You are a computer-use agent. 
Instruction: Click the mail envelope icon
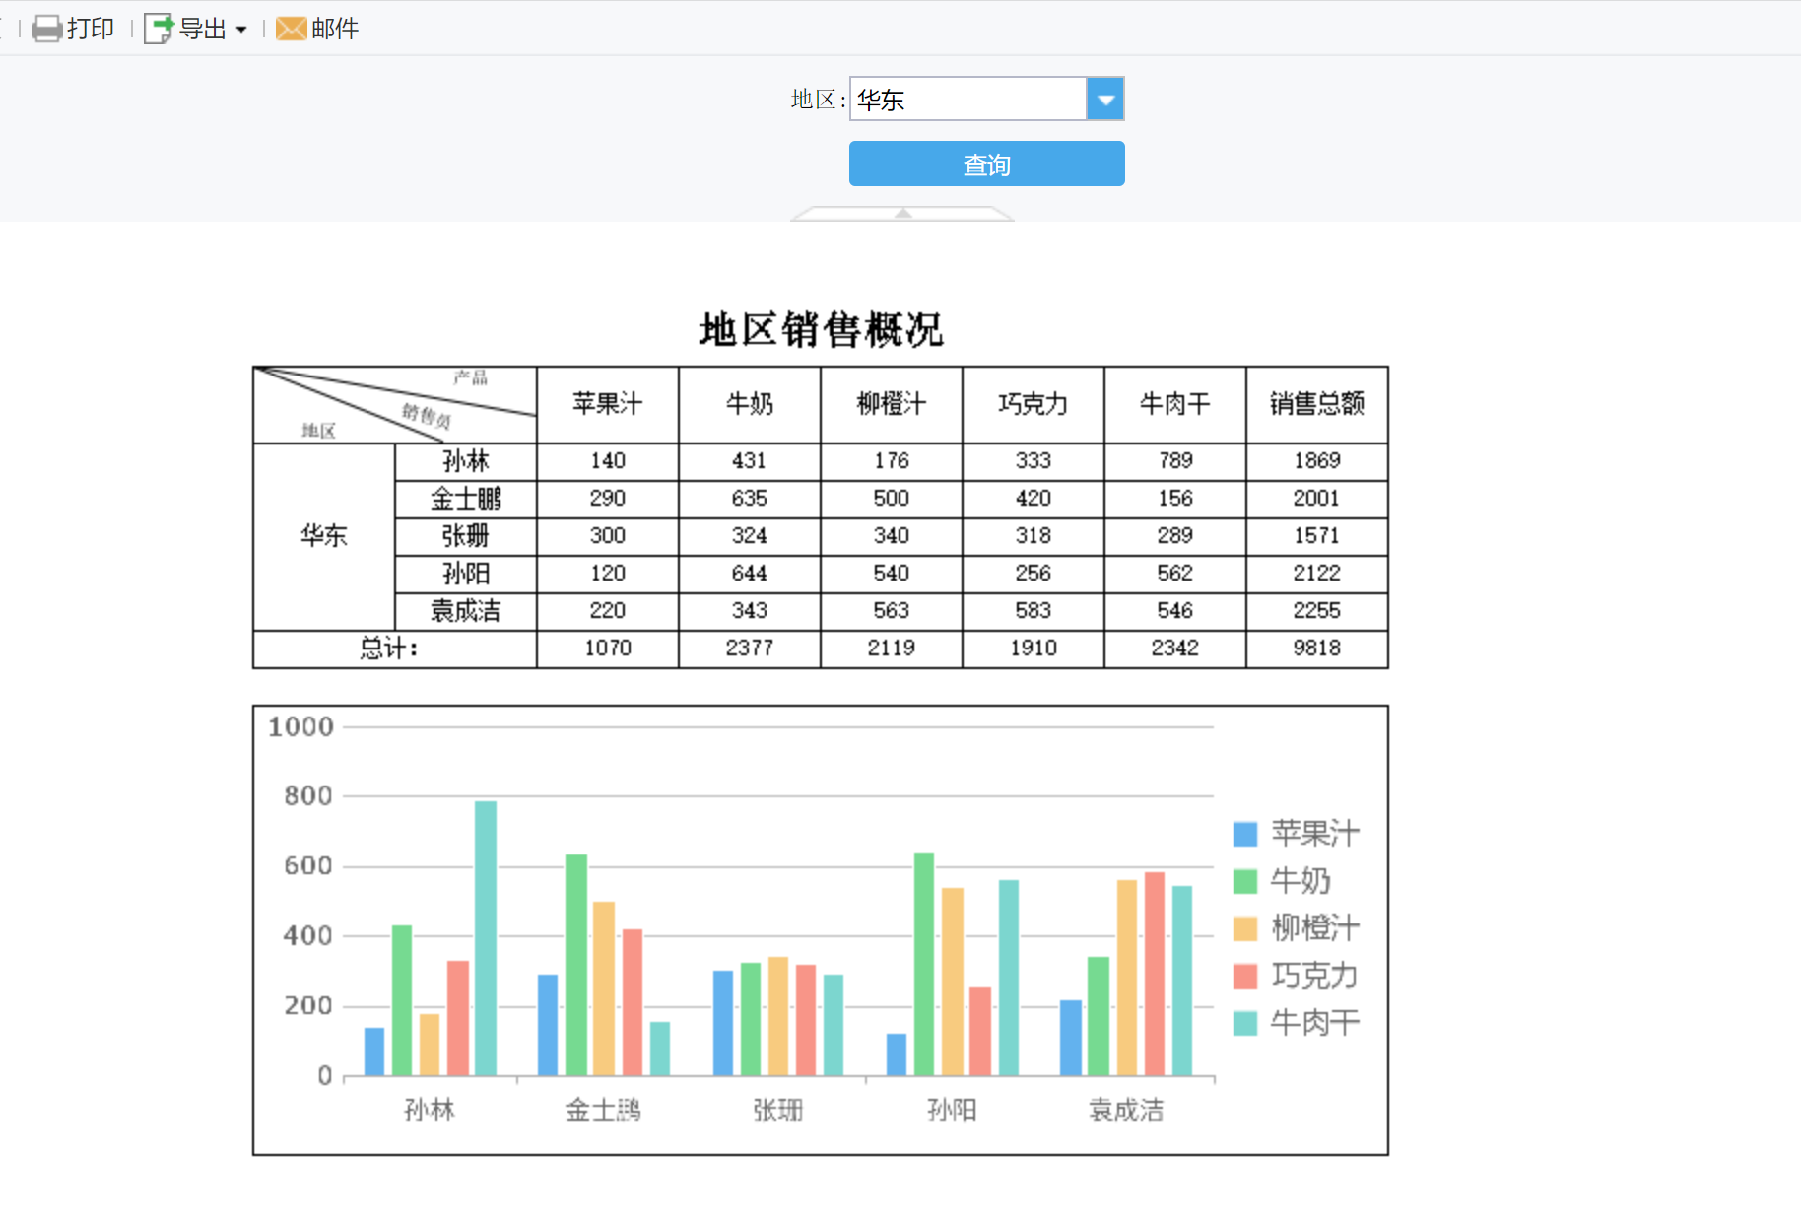pos(291,29)
